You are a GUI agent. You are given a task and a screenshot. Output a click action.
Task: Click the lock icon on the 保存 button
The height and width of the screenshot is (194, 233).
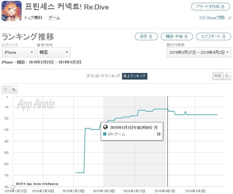[151, 36]
